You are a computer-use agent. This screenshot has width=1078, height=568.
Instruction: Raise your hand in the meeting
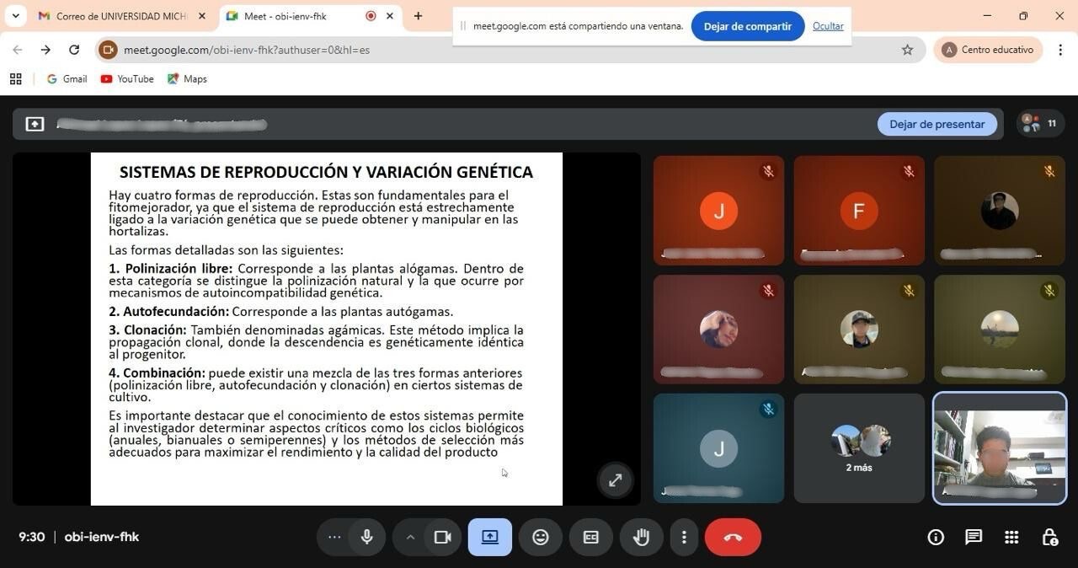pos(641,537)
